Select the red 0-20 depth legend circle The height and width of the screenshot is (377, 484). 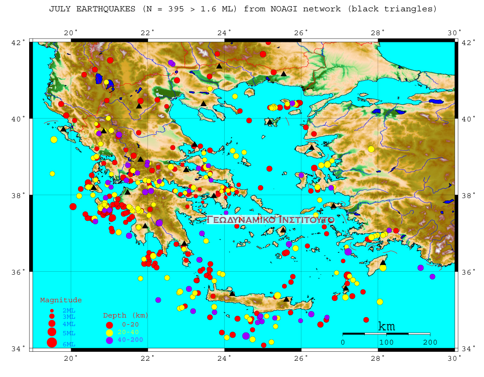[x=109, y=325]
